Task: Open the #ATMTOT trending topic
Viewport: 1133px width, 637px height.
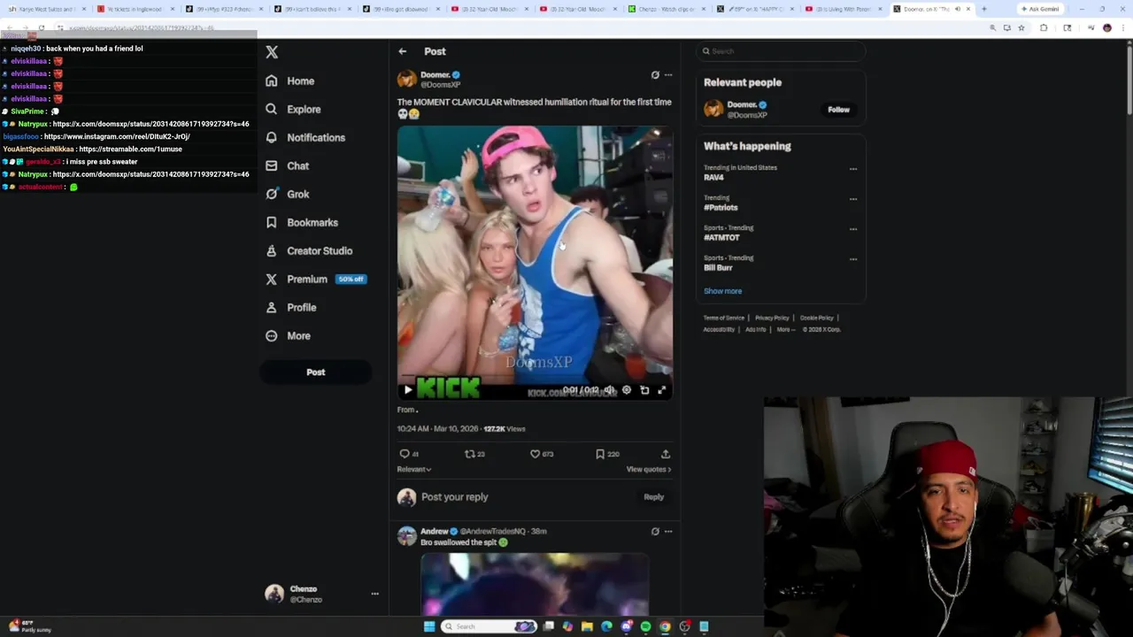Action: [x=728, y=233]
